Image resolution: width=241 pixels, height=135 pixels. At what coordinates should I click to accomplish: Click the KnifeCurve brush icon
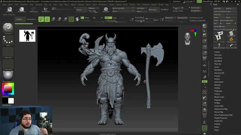tap(46, 9)
